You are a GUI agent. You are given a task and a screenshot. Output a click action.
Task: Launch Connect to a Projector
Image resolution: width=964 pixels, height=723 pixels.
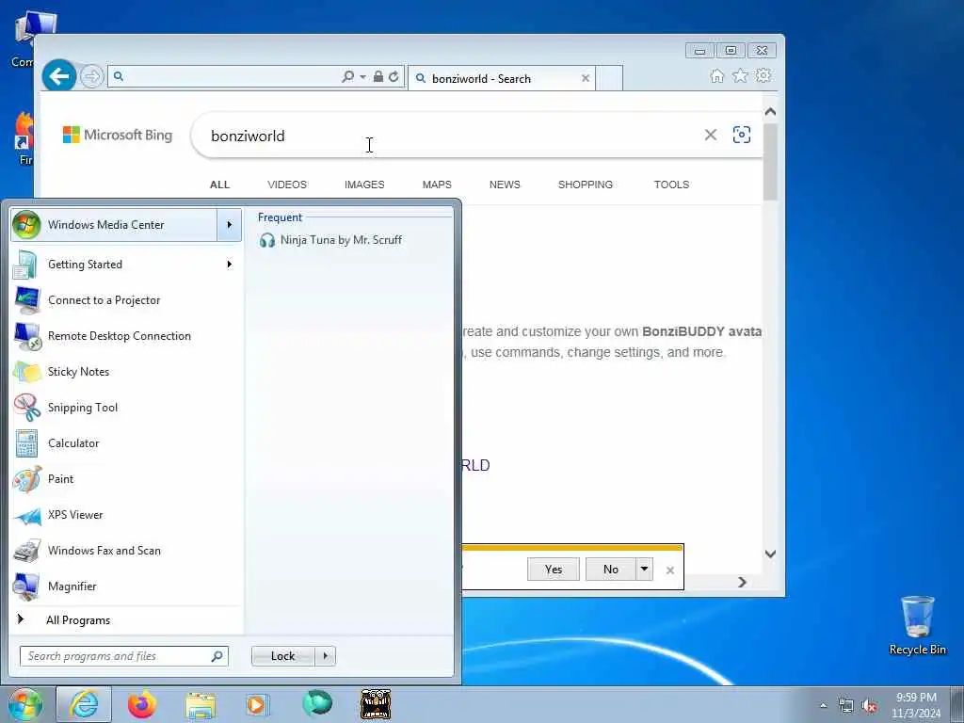point(126,300)
